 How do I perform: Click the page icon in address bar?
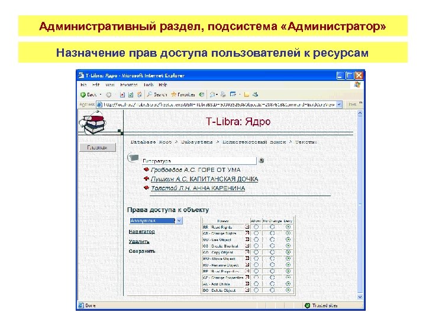tap(99, 105)
